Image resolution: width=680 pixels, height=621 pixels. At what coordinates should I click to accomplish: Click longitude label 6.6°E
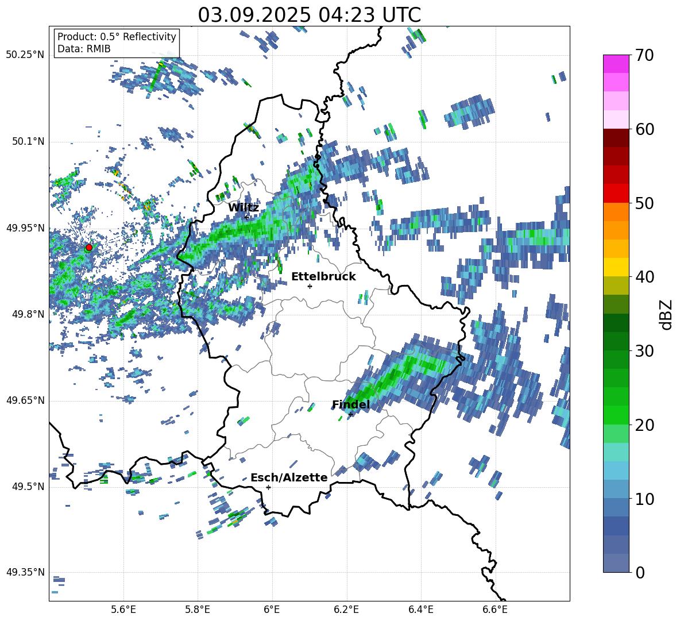pyautogui.click(x=495, y=610)
